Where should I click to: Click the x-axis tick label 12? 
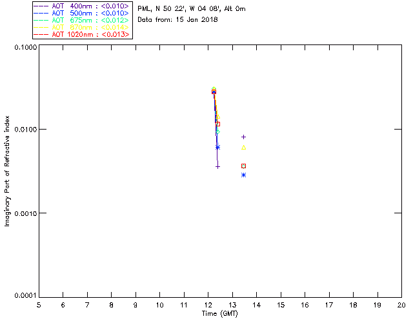point(208,305)
